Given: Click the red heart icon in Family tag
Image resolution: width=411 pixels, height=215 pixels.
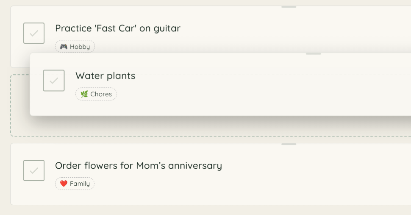Looking at the screenshot, I should coord(64,184).
